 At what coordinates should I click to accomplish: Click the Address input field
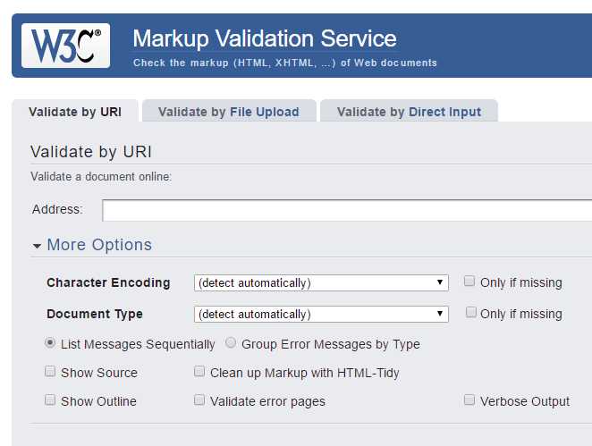coord(347,210)
